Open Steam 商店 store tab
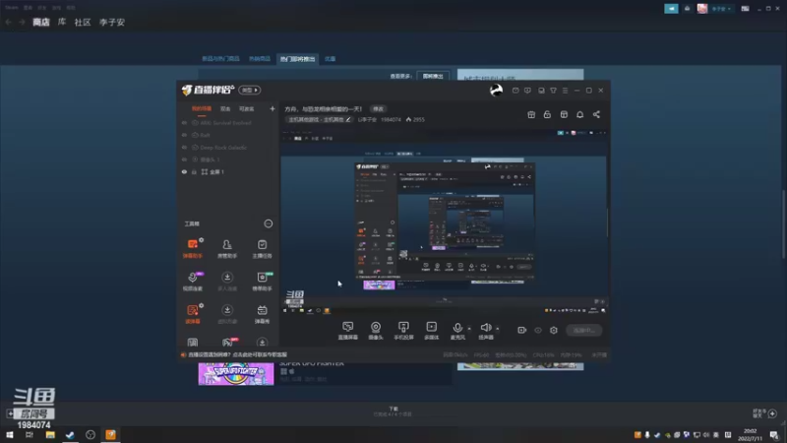The width and height of the screenshot is (787, 443). (x=41, y=22)
